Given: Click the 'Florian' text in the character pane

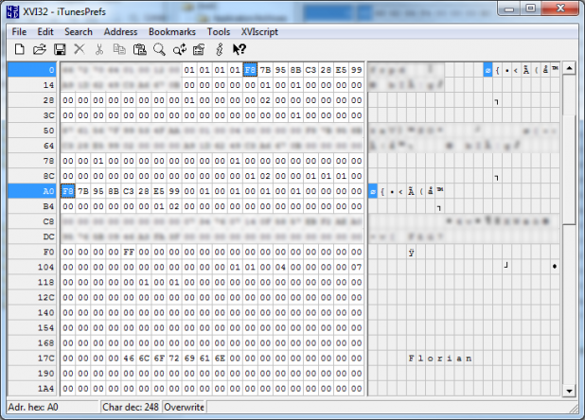Looking at the screenshot, I should click(438, 359).
